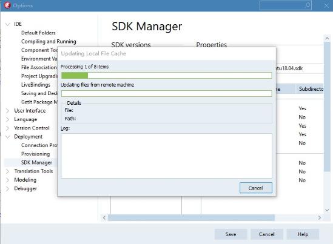Select Default Folders in the options tree

(x=38, y=33)
